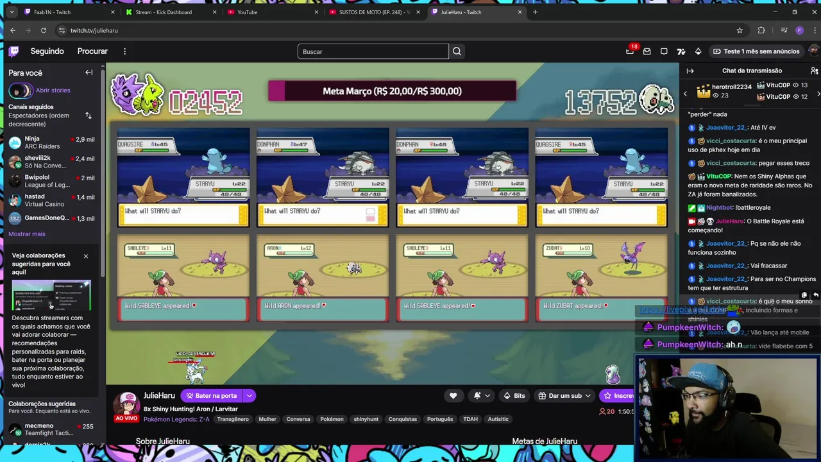Open the Procurar navigation item

[92, 51]
